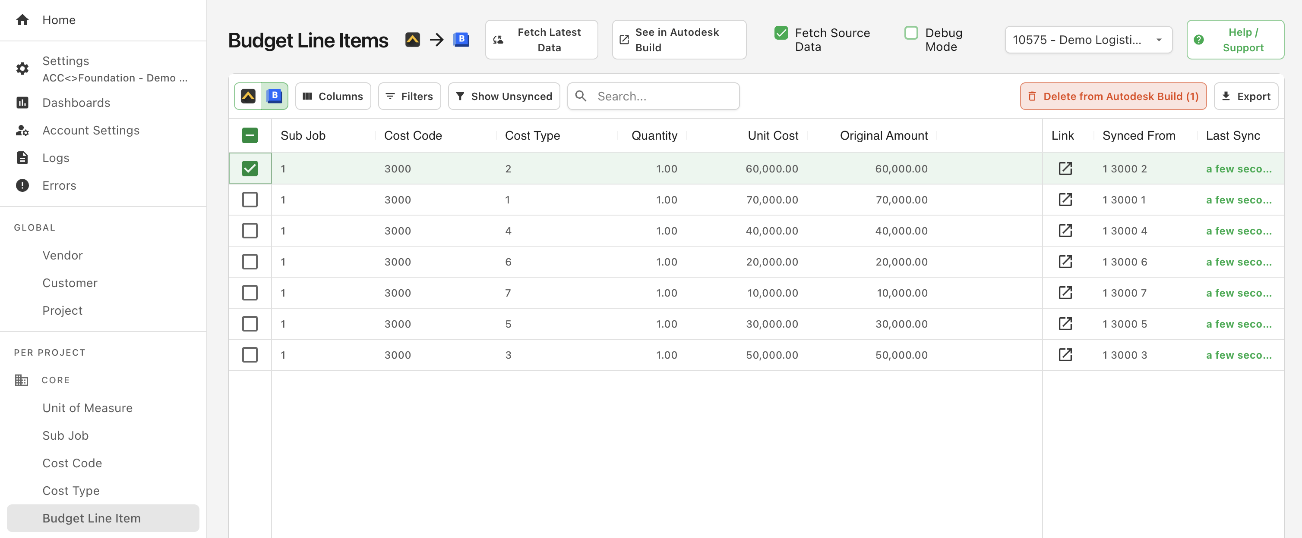Screen dimensions: 1302x538
Task: Sort by the Last Sync column header
Action: coord(1233,135)
